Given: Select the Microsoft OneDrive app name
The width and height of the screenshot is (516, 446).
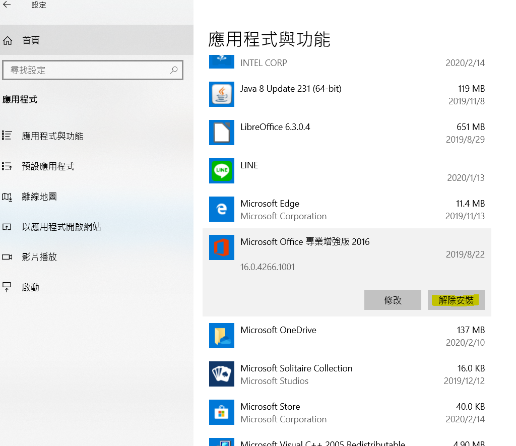Looking at the screenshot, I should tap(278, 330).
